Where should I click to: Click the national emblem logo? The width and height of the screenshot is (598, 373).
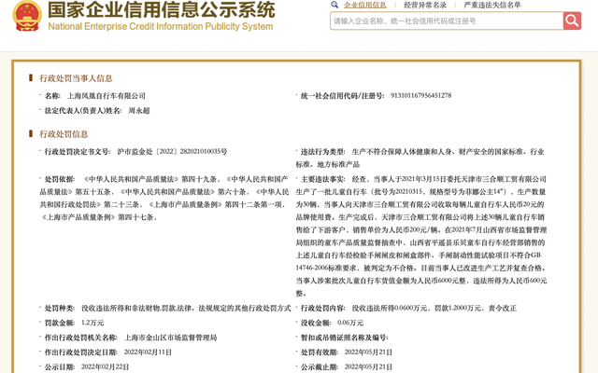click(27, 16)
